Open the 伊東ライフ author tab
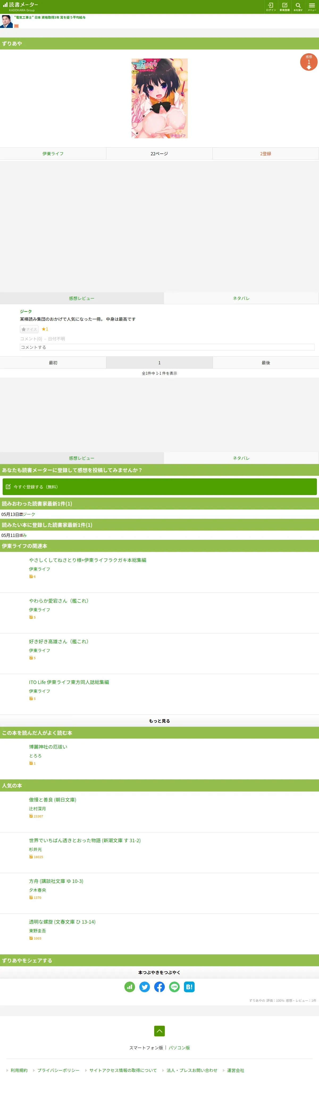The image size is (319, 1118). (53, 154)
